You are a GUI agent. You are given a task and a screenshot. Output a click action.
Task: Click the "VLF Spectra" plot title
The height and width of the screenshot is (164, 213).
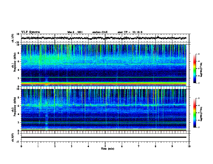30,32
